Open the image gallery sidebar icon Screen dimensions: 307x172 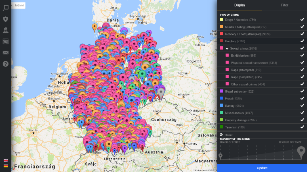[6, 41]
